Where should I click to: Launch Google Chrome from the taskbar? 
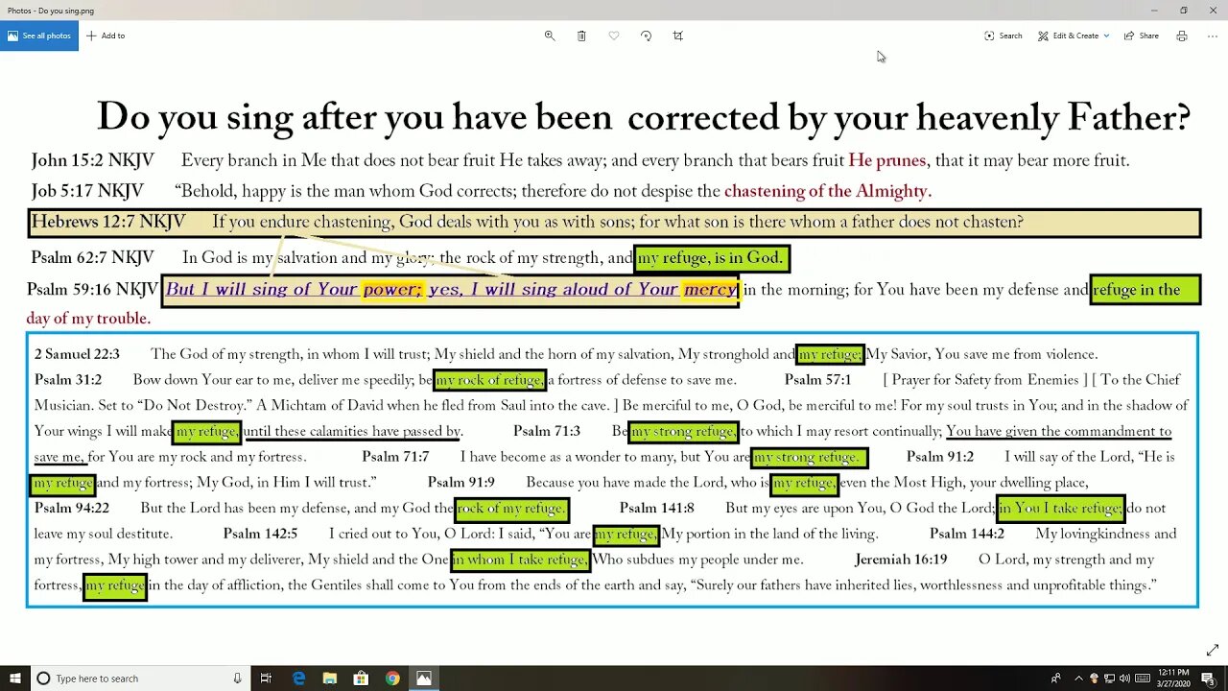392,679
